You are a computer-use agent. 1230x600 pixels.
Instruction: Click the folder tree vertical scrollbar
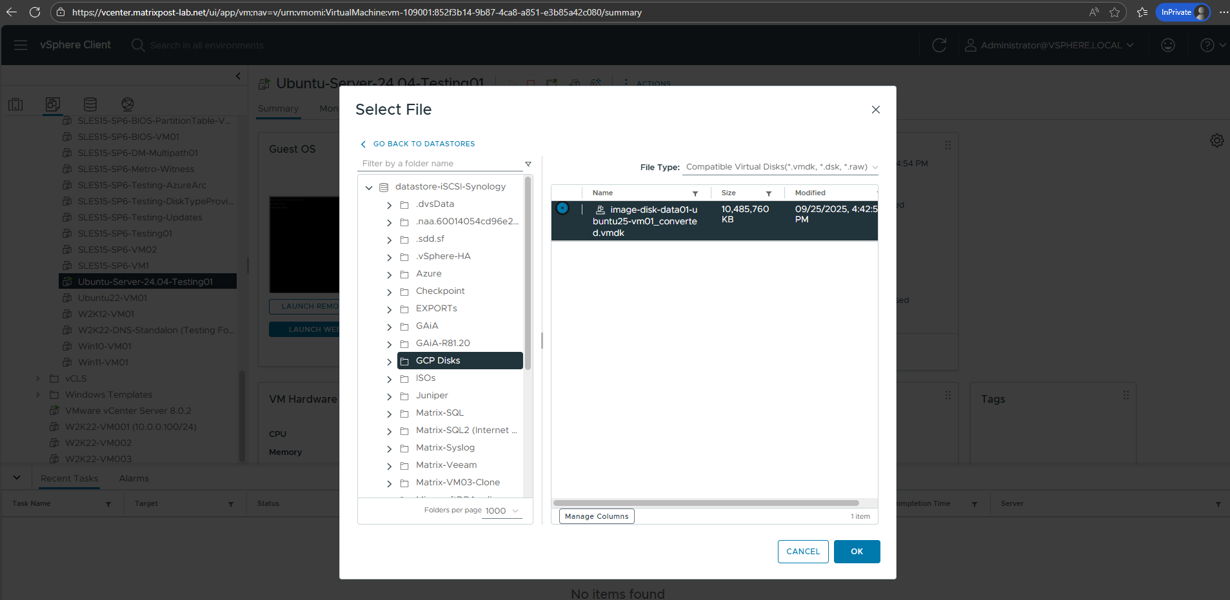click(528, 274)
